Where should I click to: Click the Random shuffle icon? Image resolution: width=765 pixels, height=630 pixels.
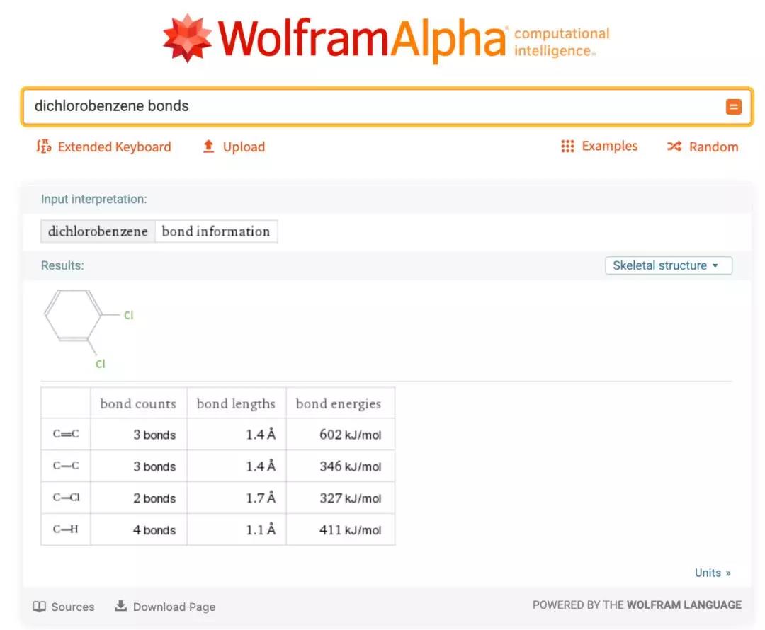point(674,147)
